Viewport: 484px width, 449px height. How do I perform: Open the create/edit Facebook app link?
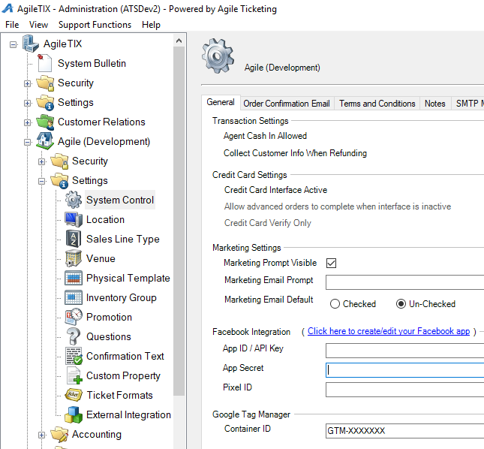pos(389,331)
